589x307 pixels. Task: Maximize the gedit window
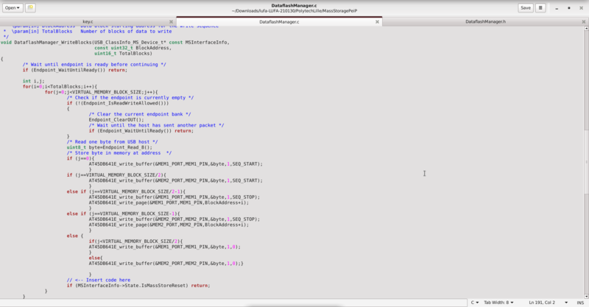[568, 7]
